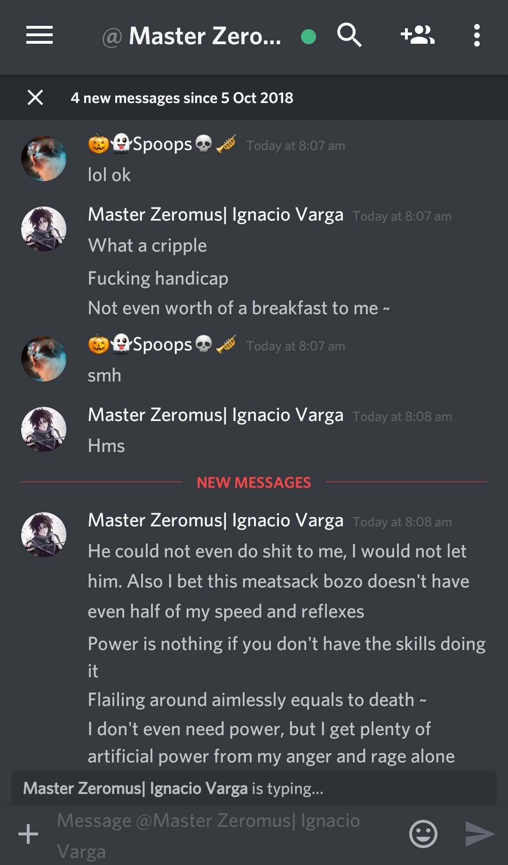Screen dimensions: 508x865
Task: Open the three-dot overflow menu
Action: pyautogui.click(x=477, y=35)
